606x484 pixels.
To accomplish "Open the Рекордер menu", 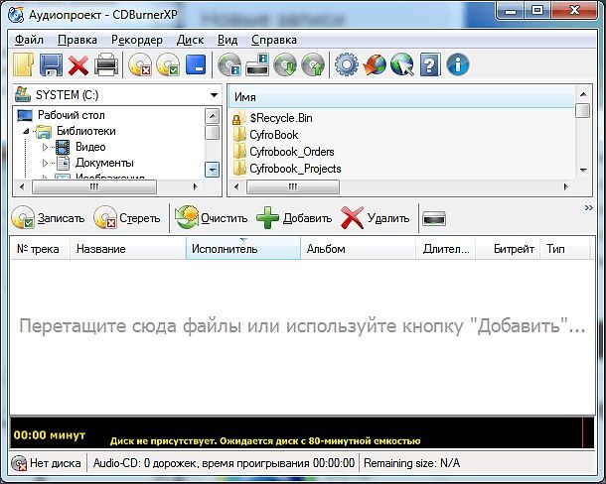I will tap(137, 40).
